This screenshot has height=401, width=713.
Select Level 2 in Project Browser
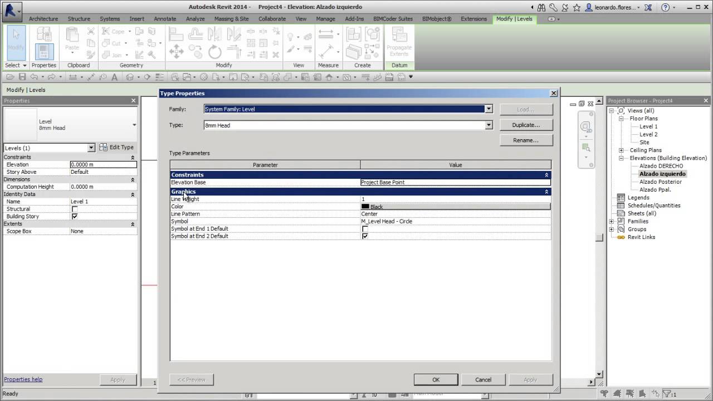click(x=648, y=134)
